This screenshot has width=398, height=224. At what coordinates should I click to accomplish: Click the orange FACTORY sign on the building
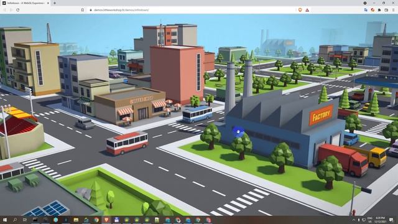coord(321,115)
